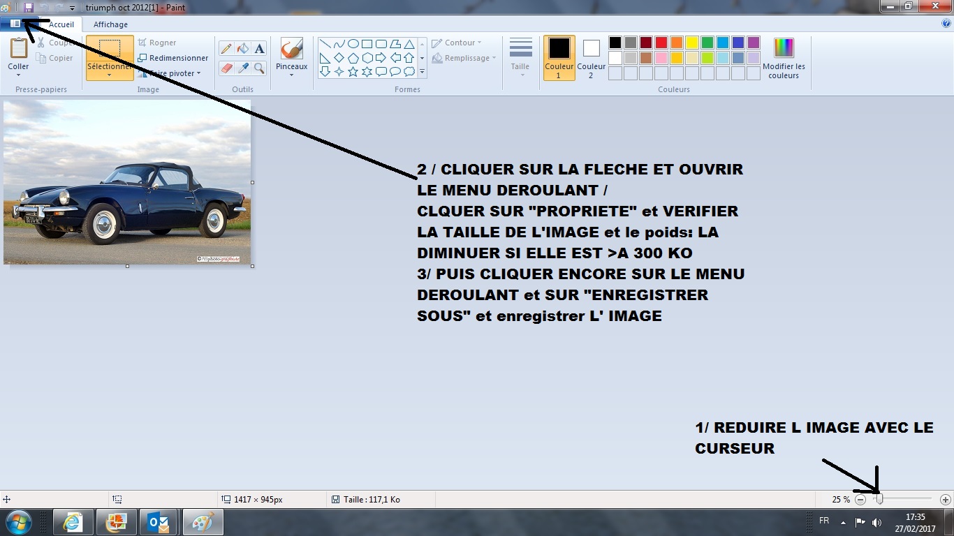Image resolution: width=954 pixels, height=536 pixels.
Task: Click Modifier les couleurs button
Action: [784, 58]
